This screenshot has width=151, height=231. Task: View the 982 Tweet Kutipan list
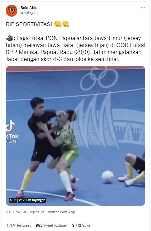click(51, 225)
